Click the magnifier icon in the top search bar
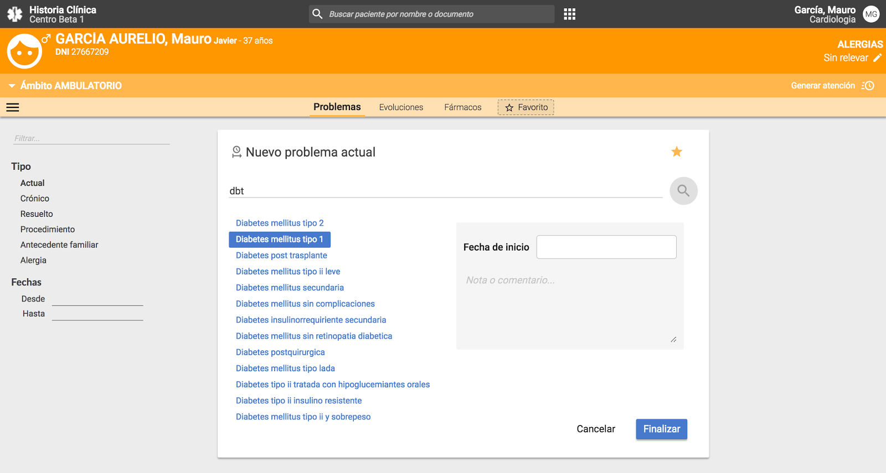The height and width of the screenshot is (473, 886). [317, 14]
